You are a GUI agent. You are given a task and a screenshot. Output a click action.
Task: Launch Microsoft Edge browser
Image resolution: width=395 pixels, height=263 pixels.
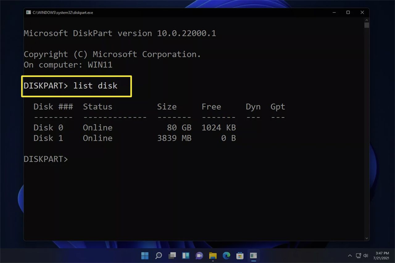(227, 256)
